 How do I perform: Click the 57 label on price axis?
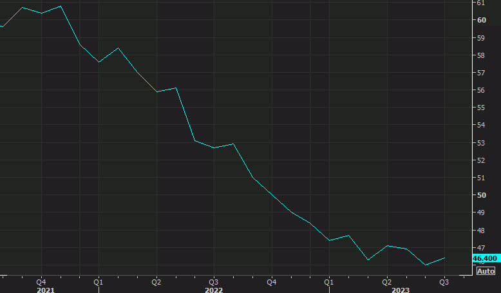[x=481, y=73]
